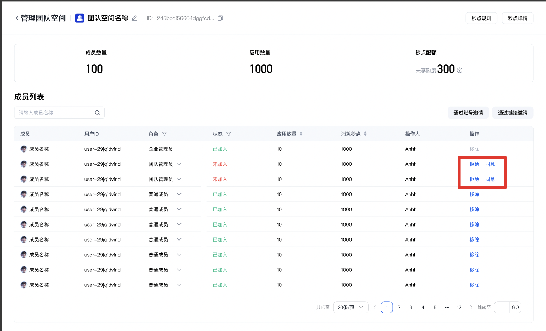Click the 秒点规则 button
This screenshot has height=331, width=546.
click(481, 18)
